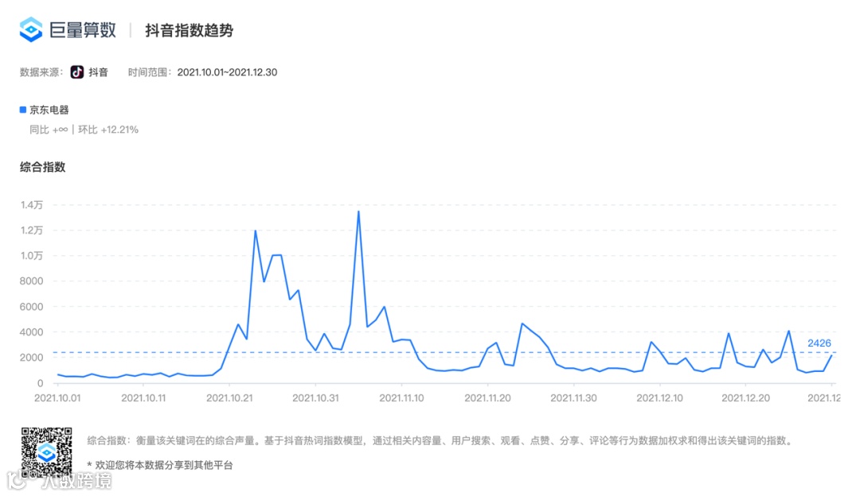
Task: Click the 1.4万 y-axis label
Action: point(32,205)
